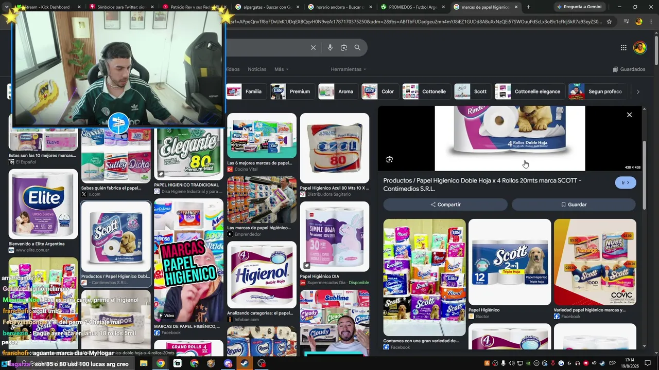Start a voice search with the microphone
This screenshot has width=659, height=370.
coord(330,48)
